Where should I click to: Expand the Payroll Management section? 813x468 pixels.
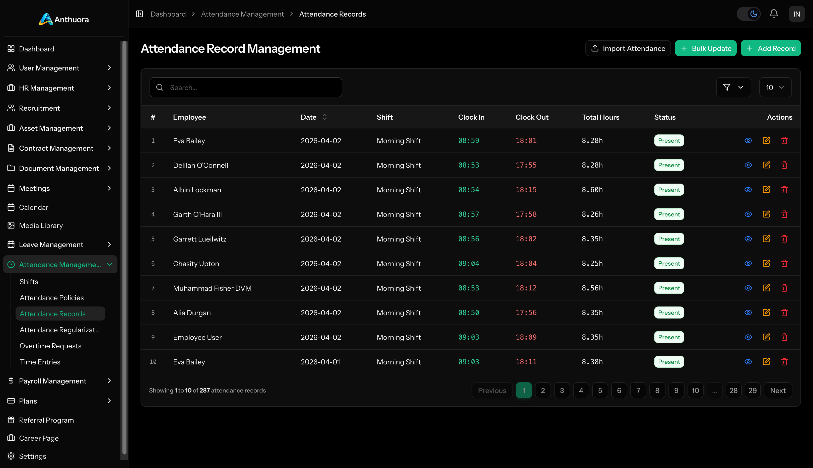[52, 381]
